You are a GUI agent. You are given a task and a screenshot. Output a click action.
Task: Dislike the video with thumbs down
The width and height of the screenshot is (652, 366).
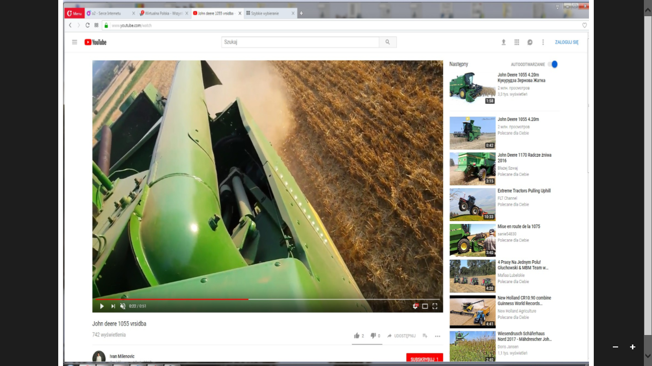pos(373,335)
